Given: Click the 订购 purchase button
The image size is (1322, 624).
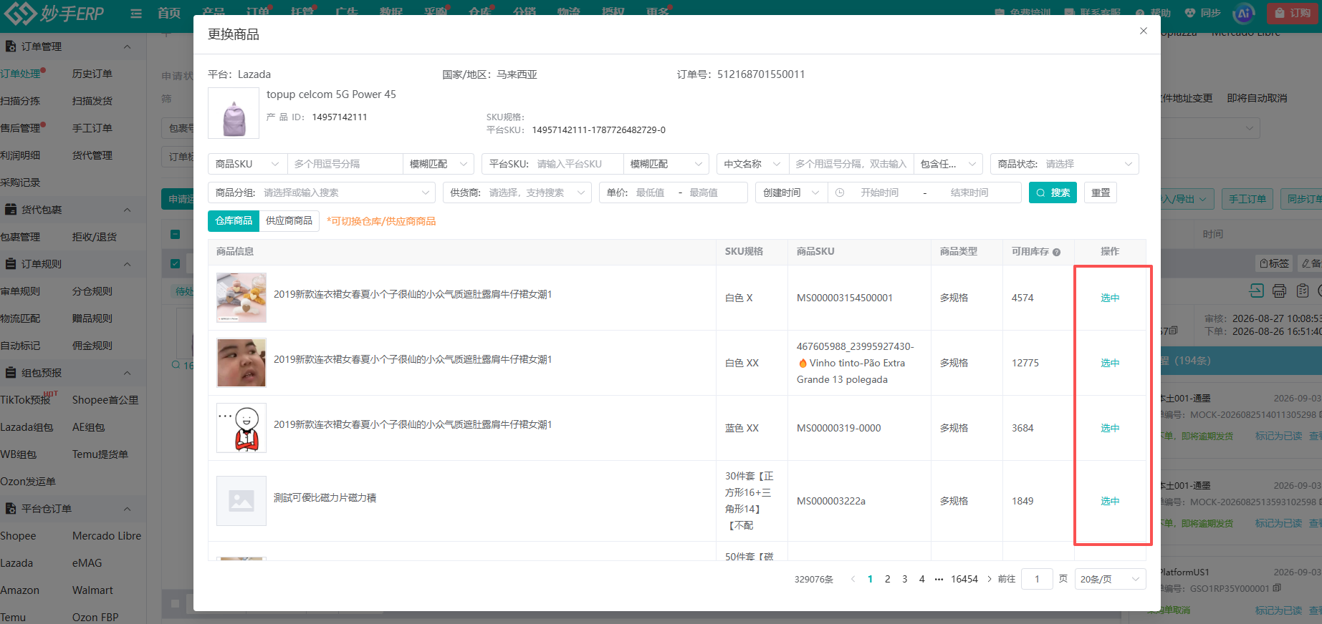Looking at the screenshot, I should pos(1293,13).
